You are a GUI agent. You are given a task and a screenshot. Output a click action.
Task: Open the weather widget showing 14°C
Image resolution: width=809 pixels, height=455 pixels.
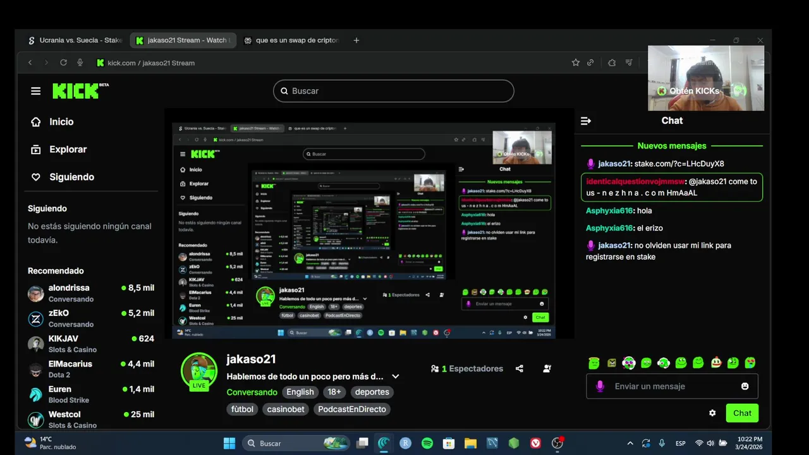pos(51,443)
